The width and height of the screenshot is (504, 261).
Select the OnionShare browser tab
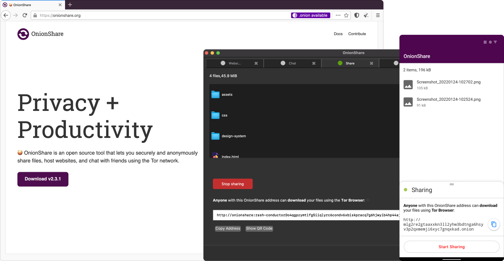[x=33, y=5]
